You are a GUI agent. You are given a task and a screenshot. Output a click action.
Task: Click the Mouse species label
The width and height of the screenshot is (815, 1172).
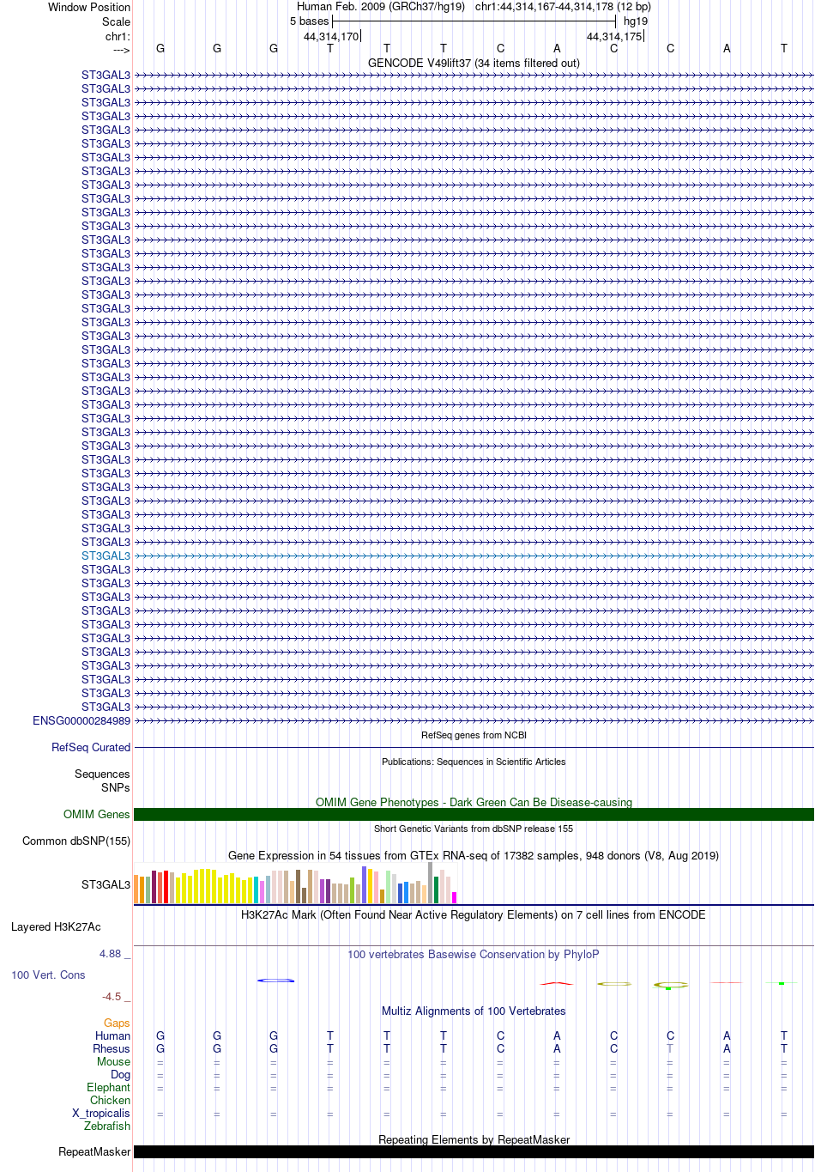tap(113, 1061)
